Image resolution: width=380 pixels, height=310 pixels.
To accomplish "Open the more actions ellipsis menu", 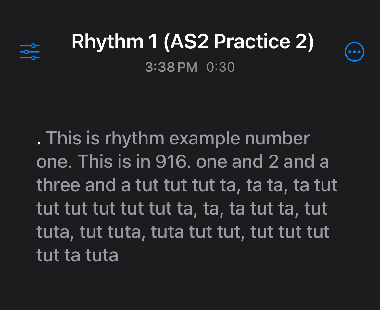I will point(354,52).
